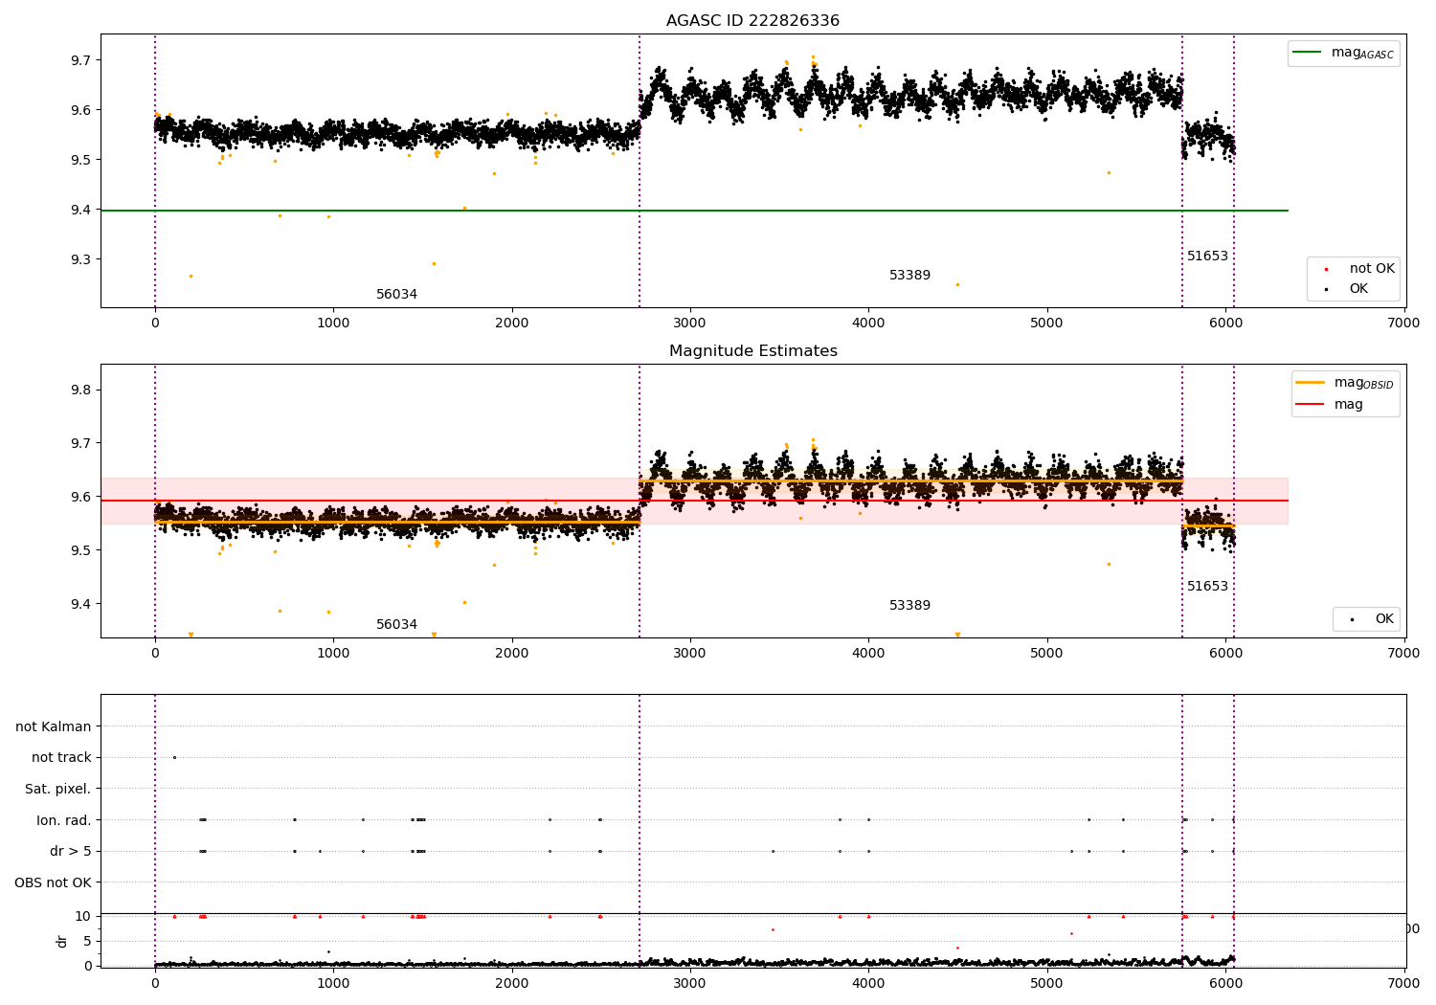Click the 'Ion. rad.' flag row label
The height and width of the screenshot is (1005, 1436).
[x=64, y=820]
